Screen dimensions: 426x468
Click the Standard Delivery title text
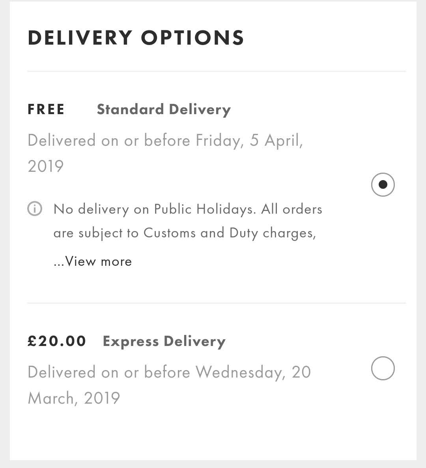click(x=164, y=109)
